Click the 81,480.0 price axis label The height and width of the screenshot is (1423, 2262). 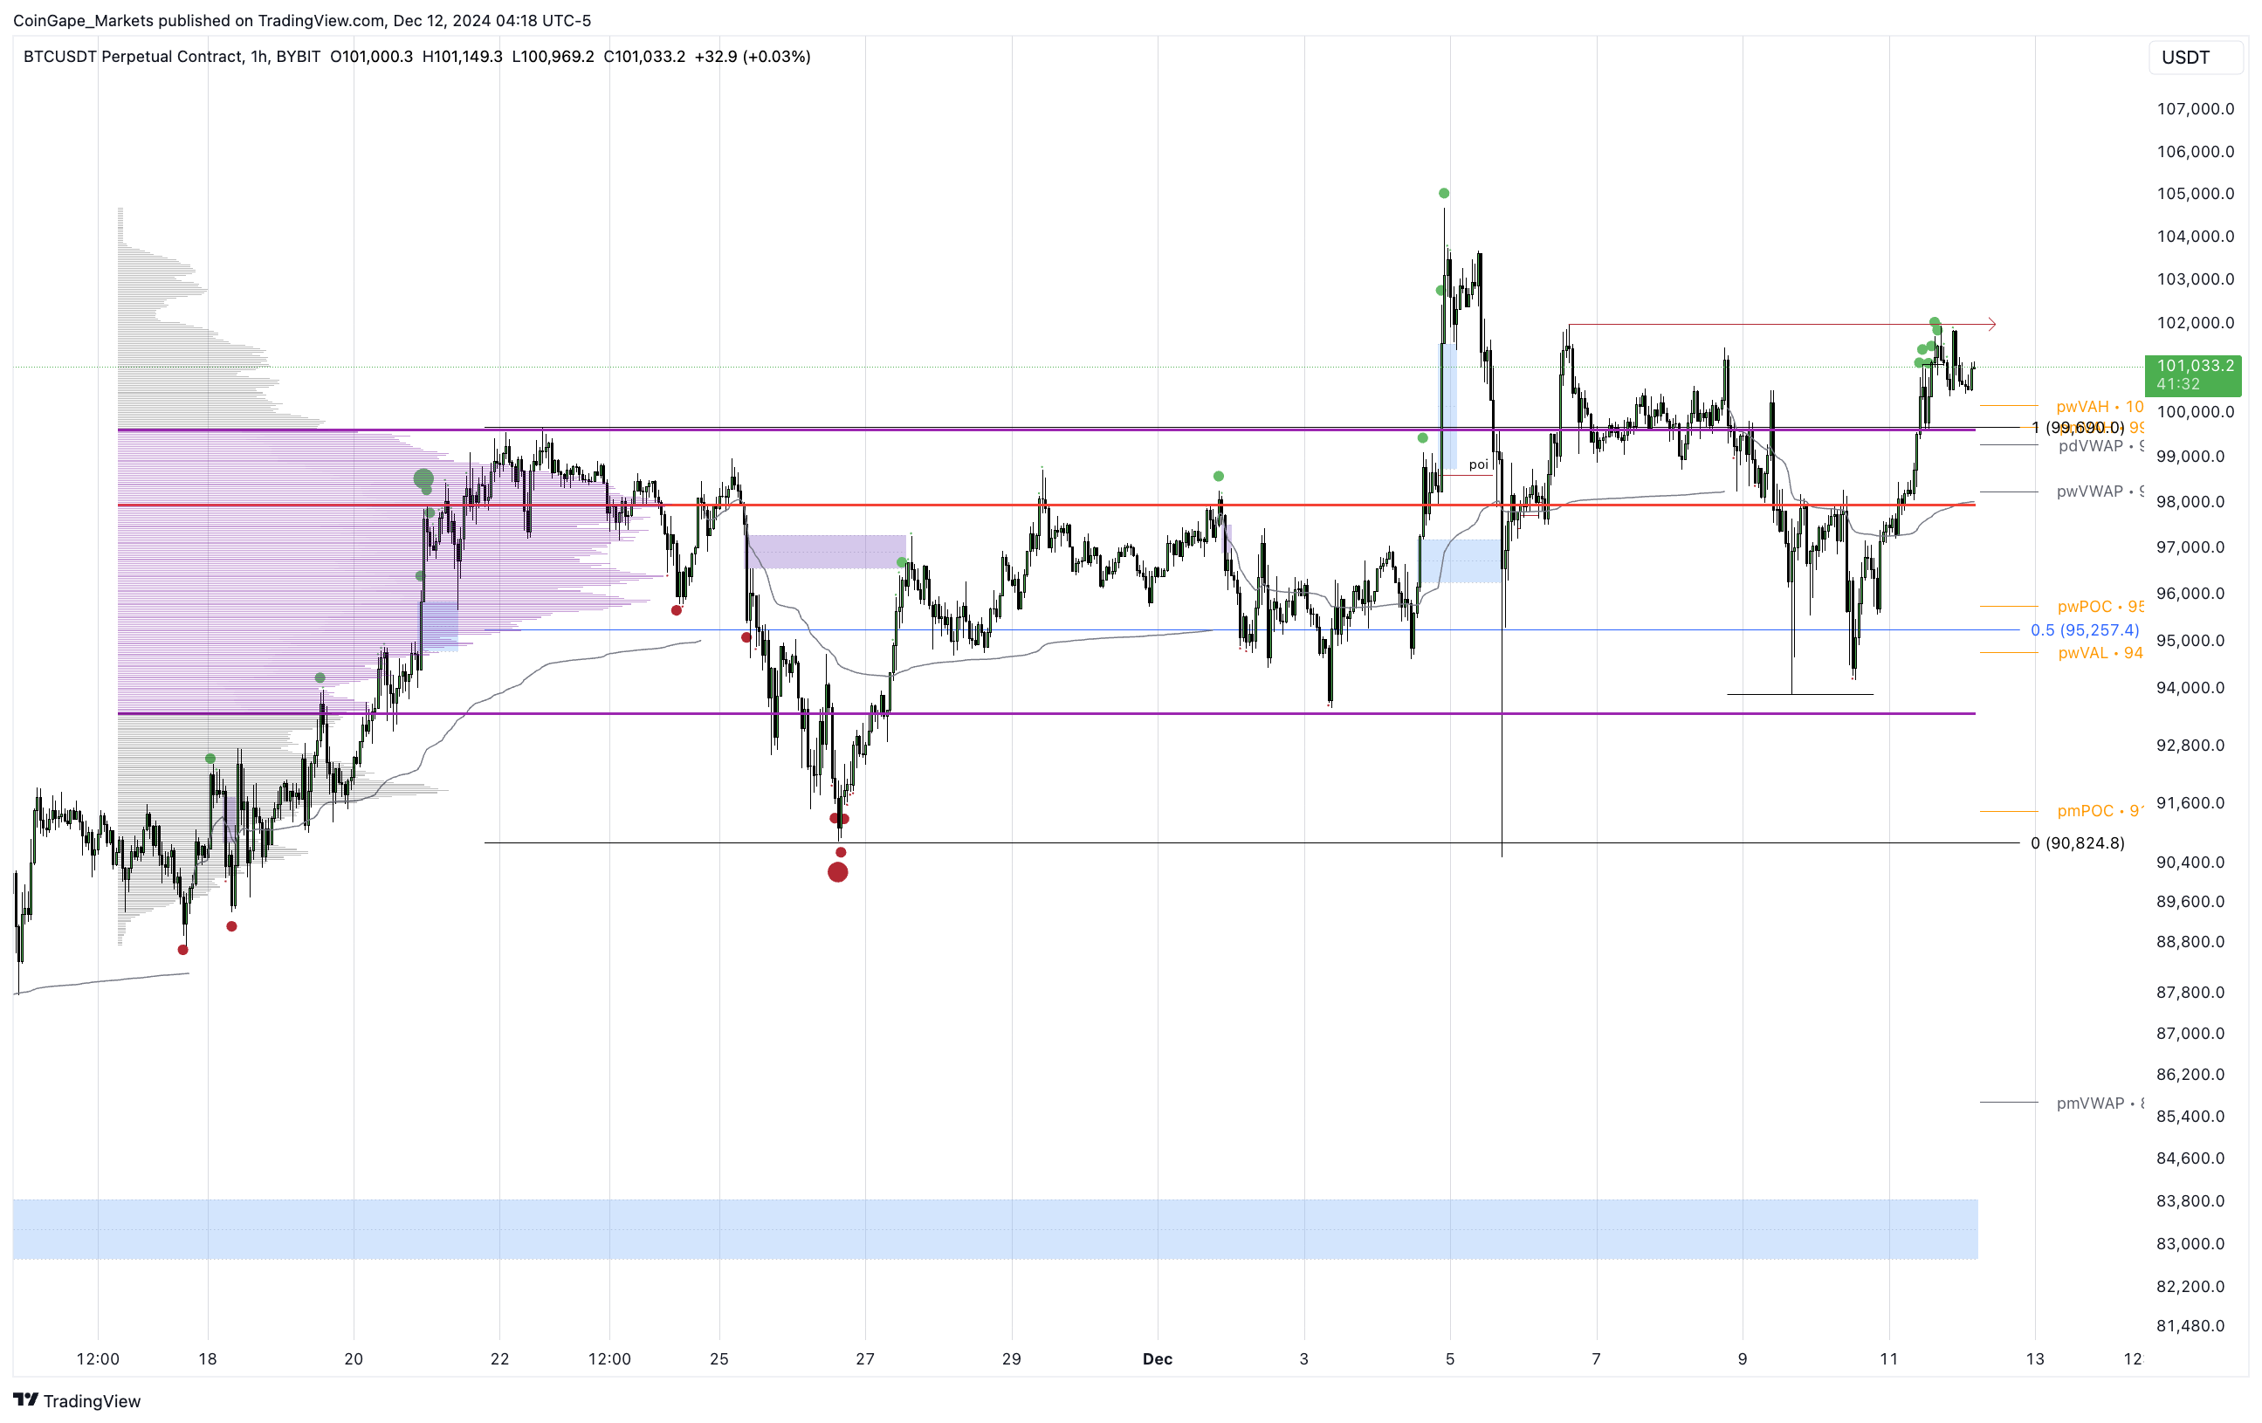[2190, 1326]
